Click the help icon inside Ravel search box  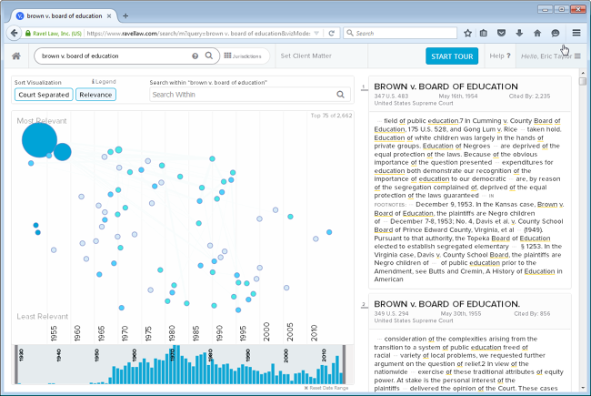click(195, 56)
